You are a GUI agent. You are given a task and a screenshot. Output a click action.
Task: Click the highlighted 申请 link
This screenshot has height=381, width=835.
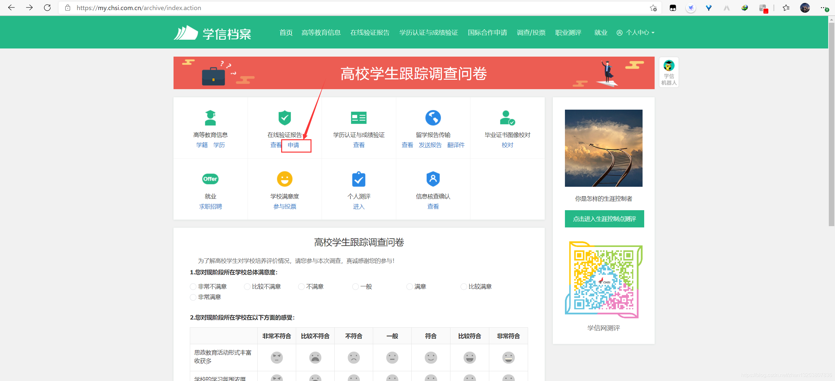(x=294, y=145)
